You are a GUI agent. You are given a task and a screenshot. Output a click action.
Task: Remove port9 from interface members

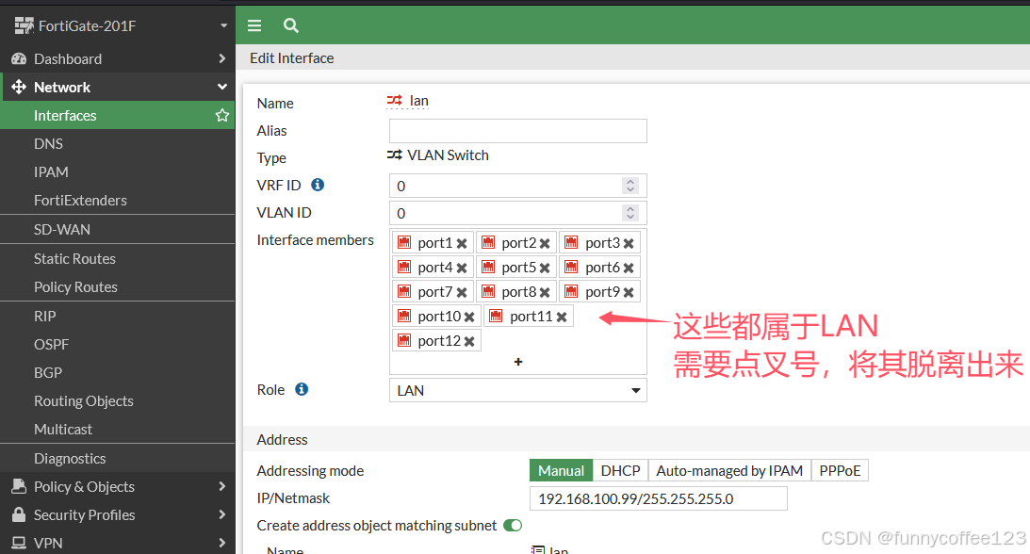tap(629, 292)
